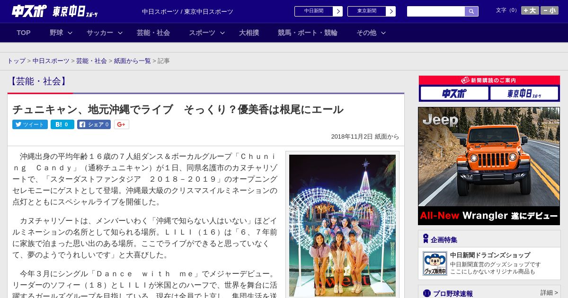Click the Hatena bookmark B! button

[x=62, y=124]
